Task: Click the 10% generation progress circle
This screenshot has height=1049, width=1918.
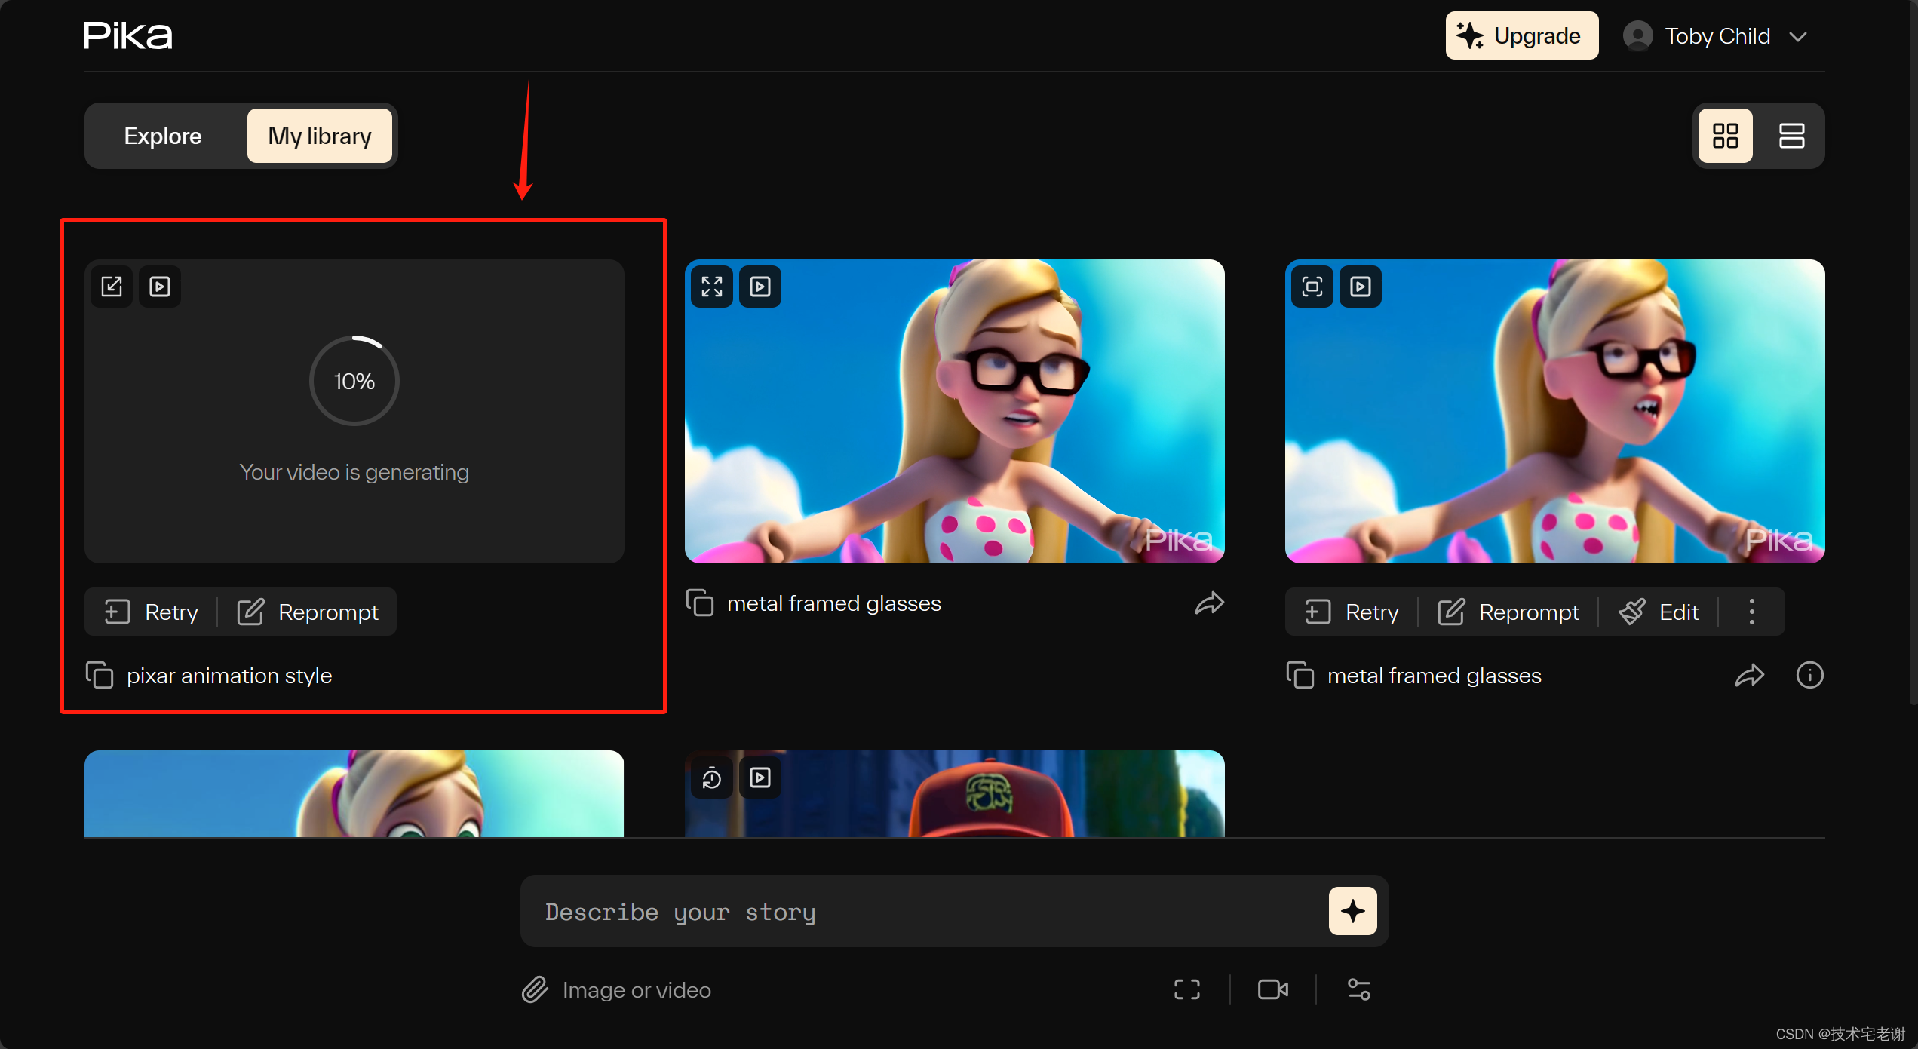Action: point(354,381)
